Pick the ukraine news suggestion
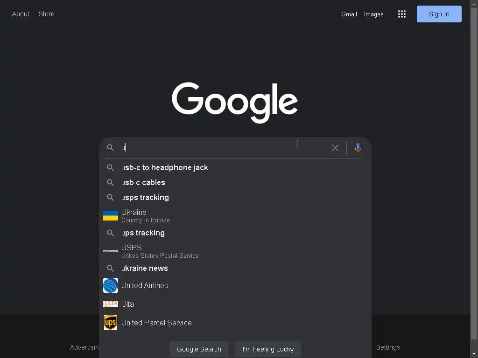This screenshot has height=358, width=478. [235, 268]
